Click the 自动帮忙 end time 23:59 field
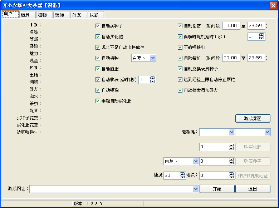 (256, 58)
